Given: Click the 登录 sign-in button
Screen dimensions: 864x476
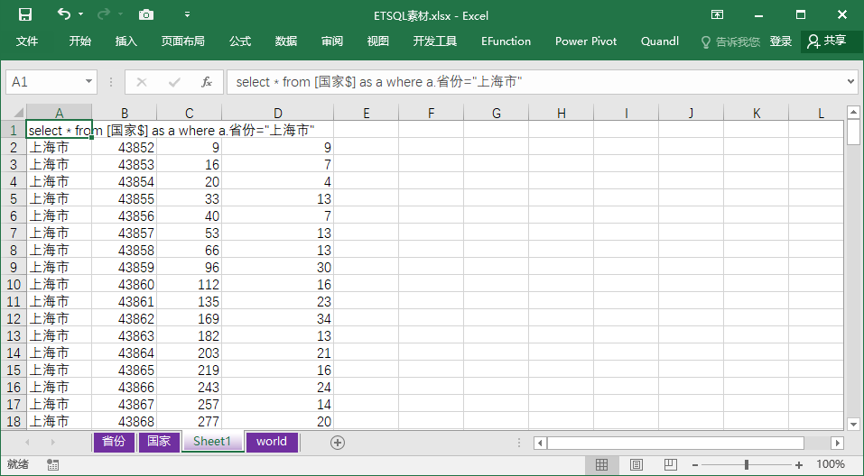Looking at the screenshot, I should click(x=780, y=41).
